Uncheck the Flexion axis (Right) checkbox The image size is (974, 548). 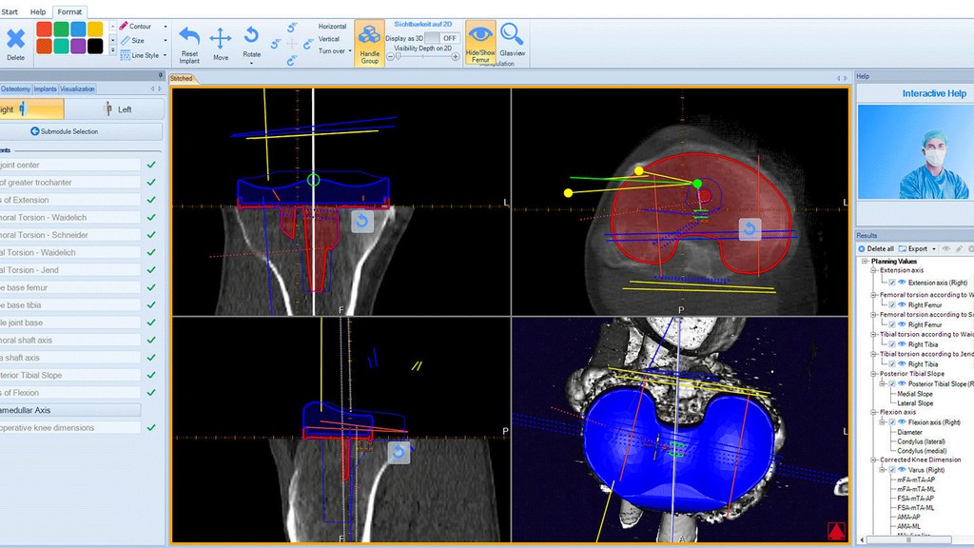coord(892,422)
